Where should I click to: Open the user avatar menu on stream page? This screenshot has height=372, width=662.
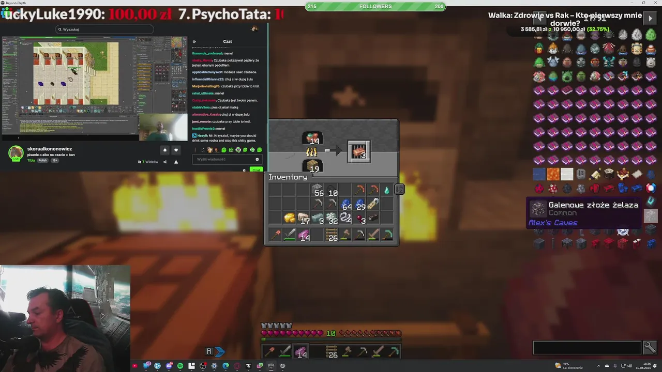tap(254, 29)
